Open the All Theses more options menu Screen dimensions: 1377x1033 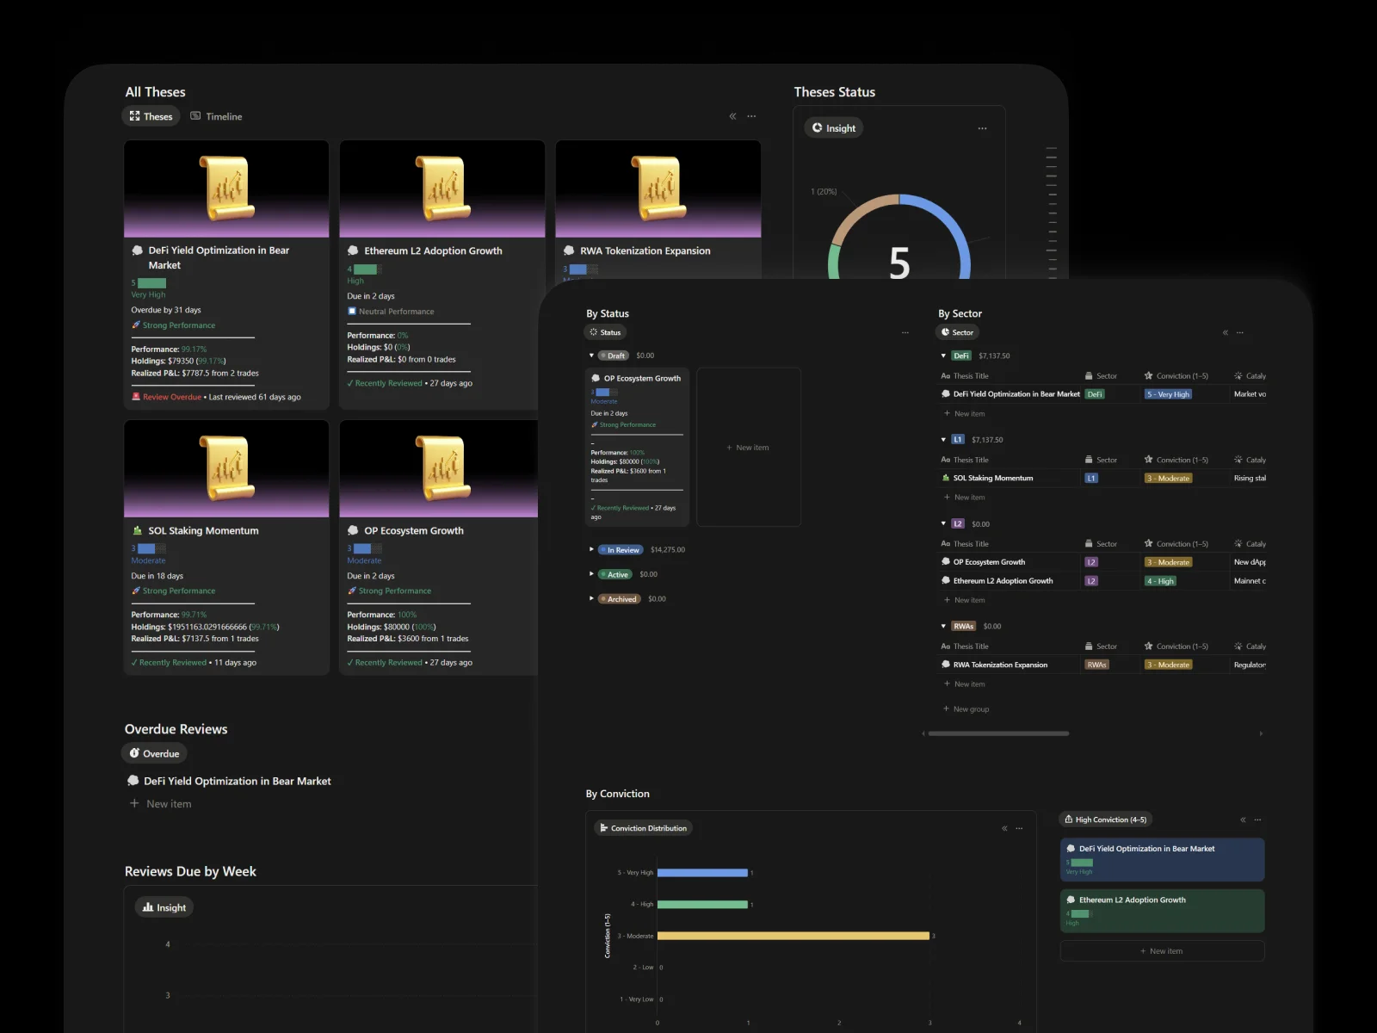point(751,116)
